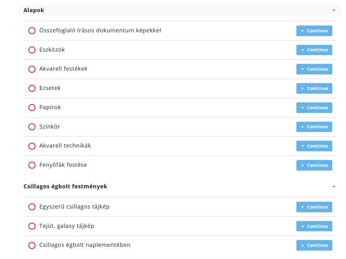Click the circle icon next to Színkör
This screenshot has width=346, height=259.
32,127
